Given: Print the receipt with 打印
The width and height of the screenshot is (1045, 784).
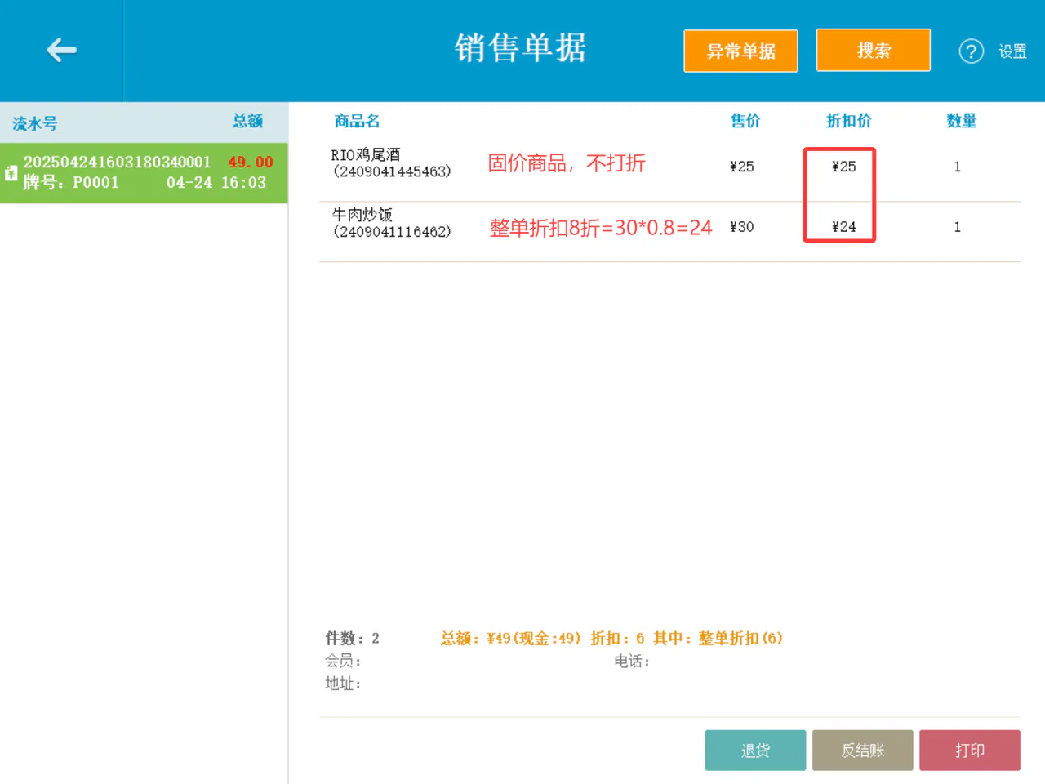Looking at the screenshot, I should coord(970,751).
